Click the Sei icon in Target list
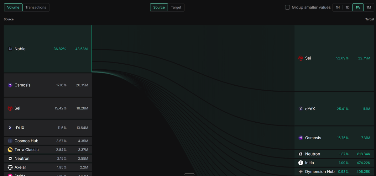Image resolution: width=376 pixels, height=176 pixels. [301, 58]
